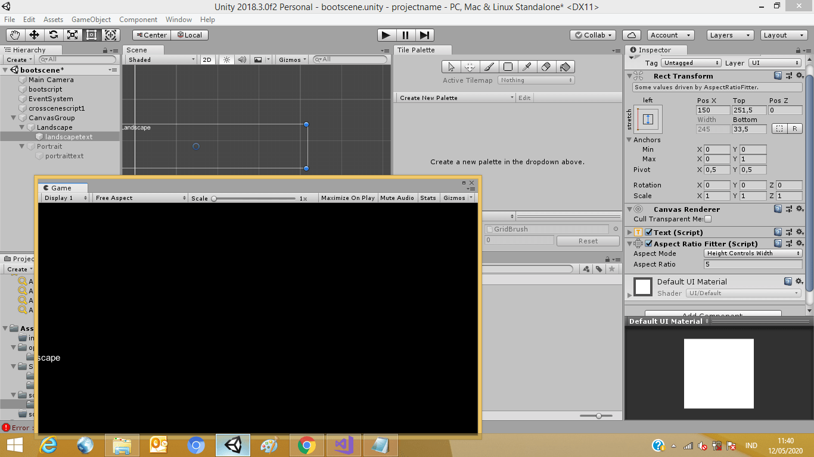Select the tile palette Eraser tool
Viewport: 814px width, 457px height.
[x=546, y=67]
